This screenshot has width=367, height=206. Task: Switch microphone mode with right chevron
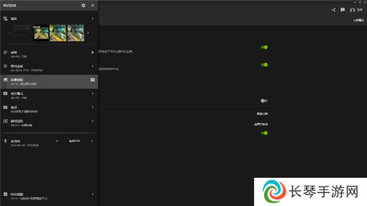coord(92,141)
